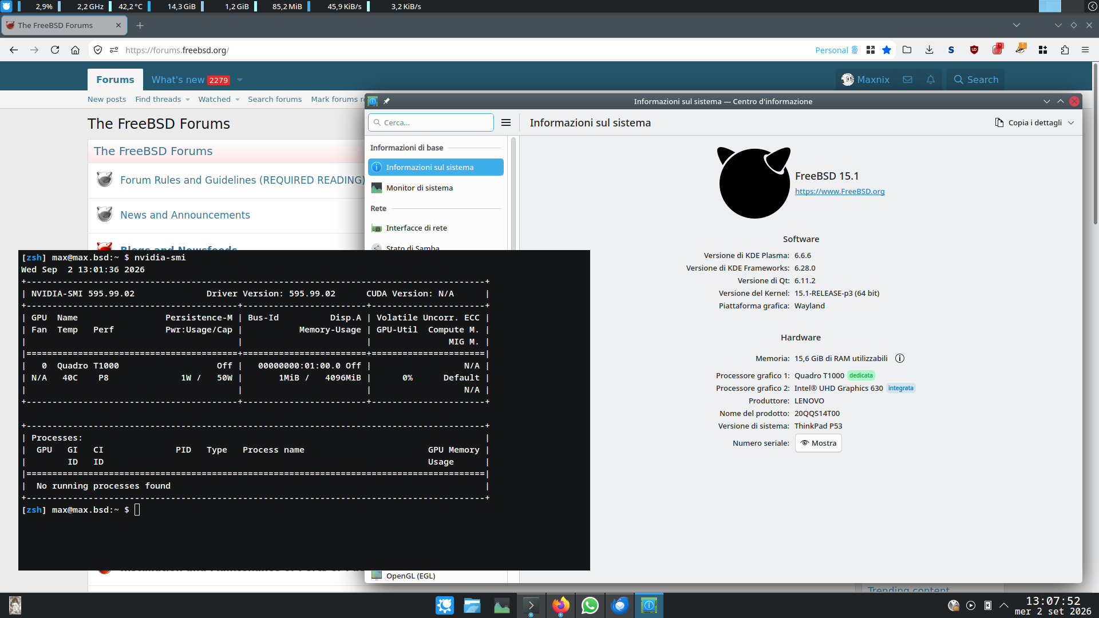Click the 'dedicata' badge next to Quadro T1000
Image resolution: width=1099 pixels, height=618 pixels.
[861, 376]
